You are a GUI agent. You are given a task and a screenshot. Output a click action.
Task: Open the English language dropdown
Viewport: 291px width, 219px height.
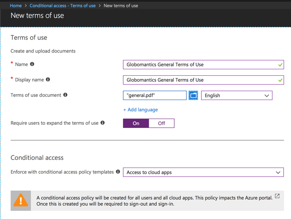click(x=237, y=95)
